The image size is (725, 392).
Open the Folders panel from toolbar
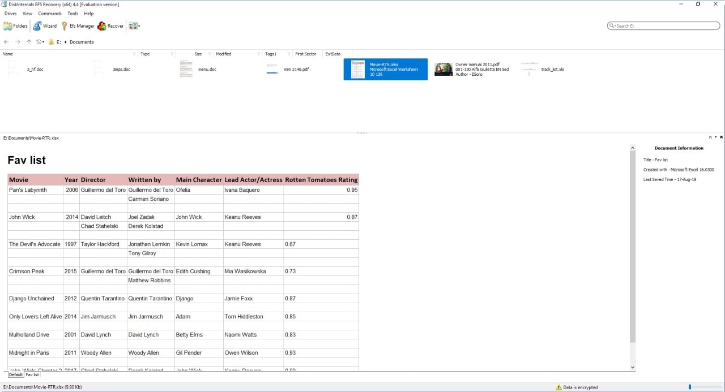coord(15,26)
